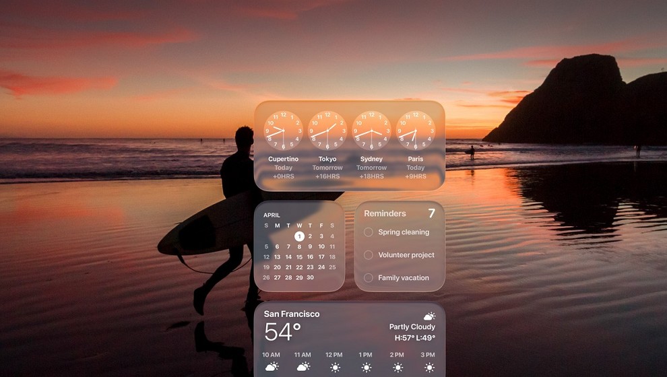Viewport: 667px width, 377px height.
Task: Click the 54° current temperature
Action: (x=282, y=332)
